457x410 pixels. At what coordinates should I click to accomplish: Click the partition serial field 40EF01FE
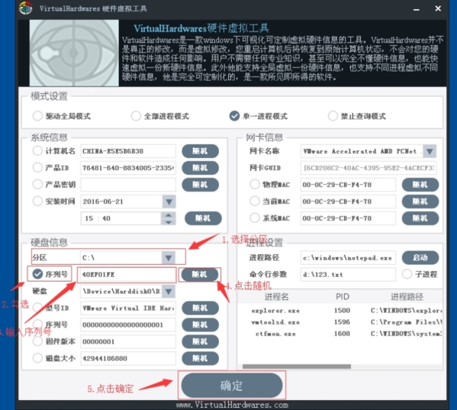tap(127, 274)
